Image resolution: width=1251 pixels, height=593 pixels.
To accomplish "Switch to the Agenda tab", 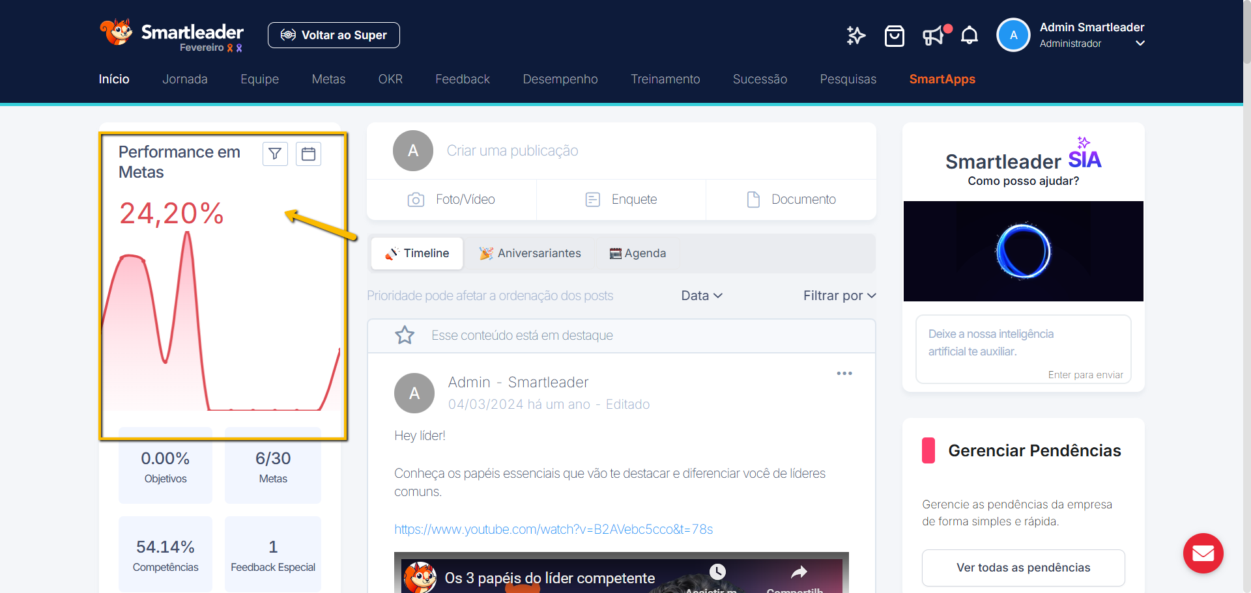I will 637,253.
